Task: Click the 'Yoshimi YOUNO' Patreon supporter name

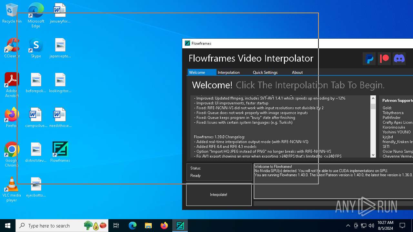Action: pyautogui.click(x=397, y=132)
